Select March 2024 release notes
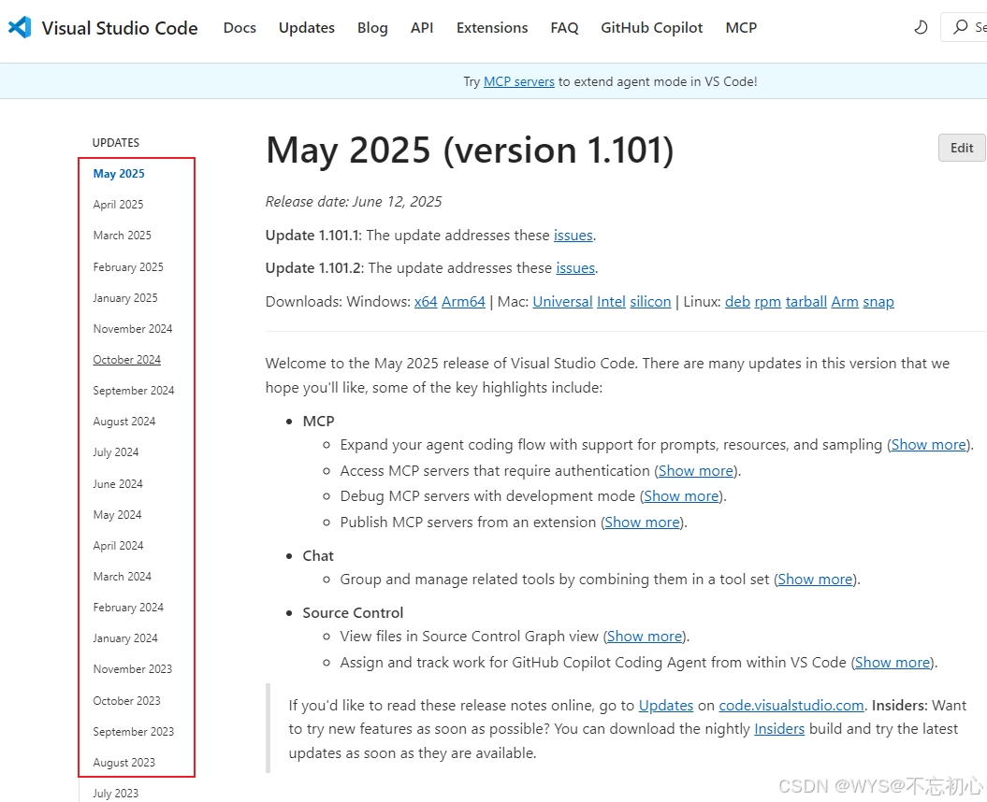The height and width of the screenshot is (802, 987). click(x=123, y=577)
